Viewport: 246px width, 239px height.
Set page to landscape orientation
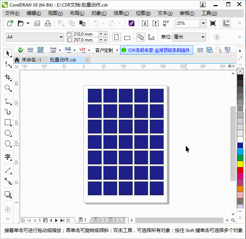coord(127,37)
